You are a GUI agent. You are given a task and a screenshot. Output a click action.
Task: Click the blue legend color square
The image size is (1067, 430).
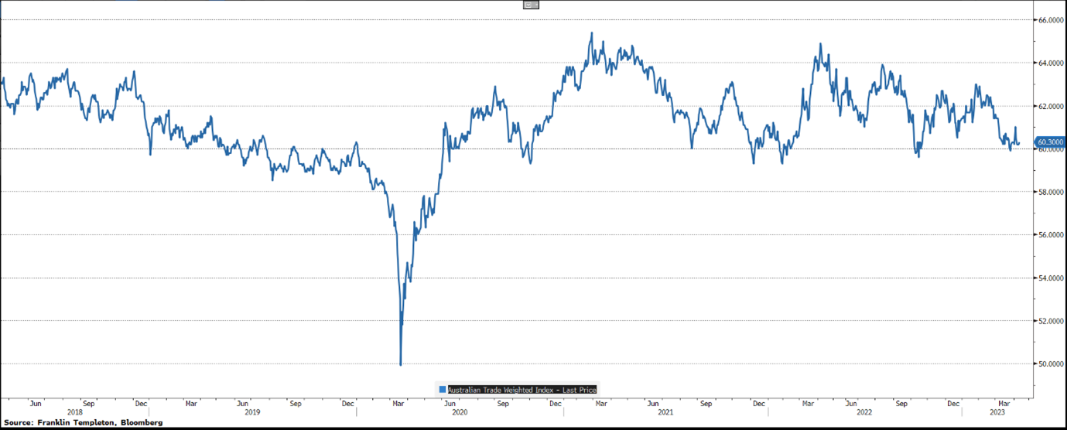click(x=443, y=390)
